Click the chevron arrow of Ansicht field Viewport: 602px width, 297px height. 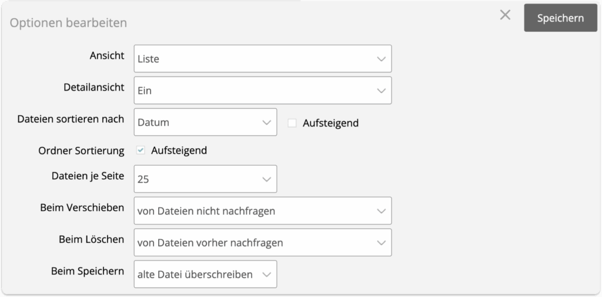click(x=381, y=59)
